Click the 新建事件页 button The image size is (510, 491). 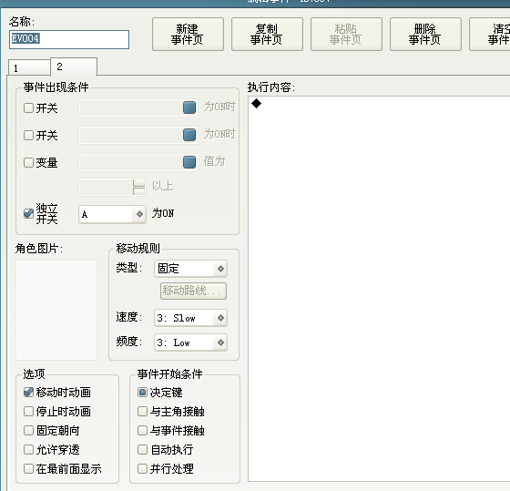(188, 35)
